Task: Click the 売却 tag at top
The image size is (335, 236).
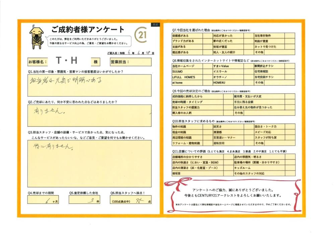Action: click(x=155, y=25)
